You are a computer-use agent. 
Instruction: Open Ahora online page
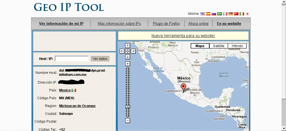(198, 23)
